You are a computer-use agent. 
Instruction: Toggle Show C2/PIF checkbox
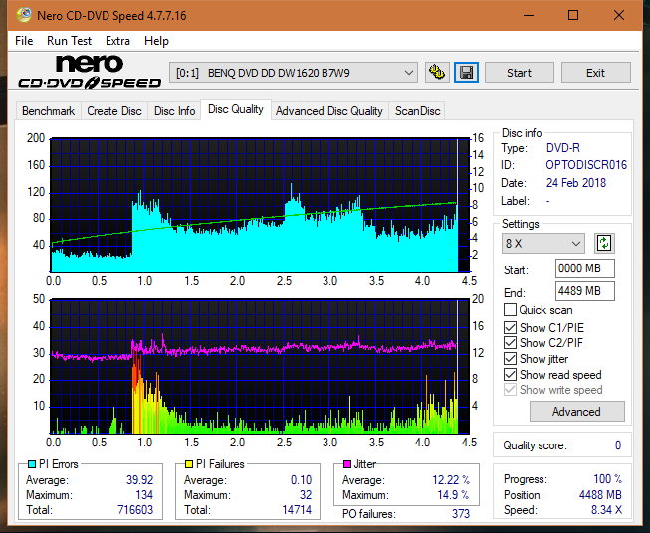[x=510, y=343]
